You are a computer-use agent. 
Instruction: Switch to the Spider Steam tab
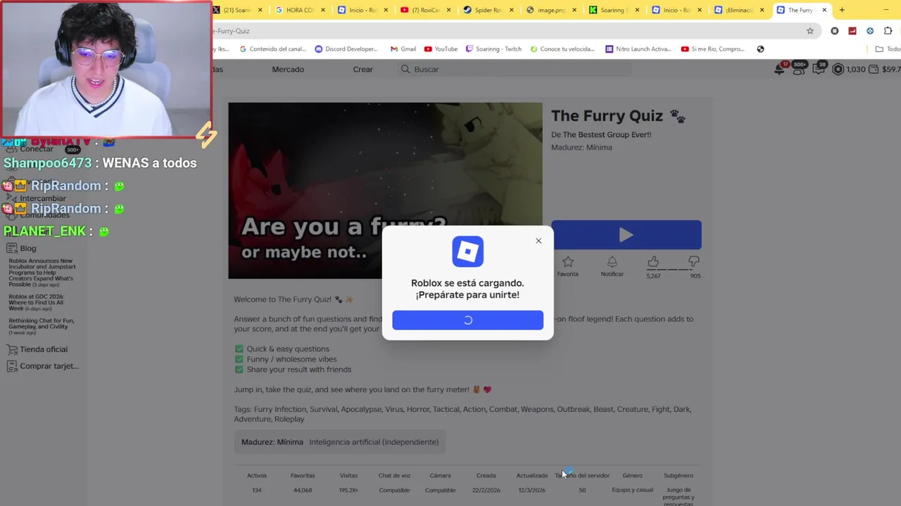coord(488,10)
